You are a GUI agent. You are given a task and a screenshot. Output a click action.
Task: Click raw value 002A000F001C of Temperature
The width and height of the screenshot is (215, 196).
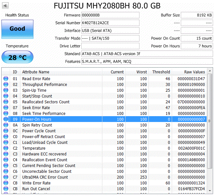(191, 148)
